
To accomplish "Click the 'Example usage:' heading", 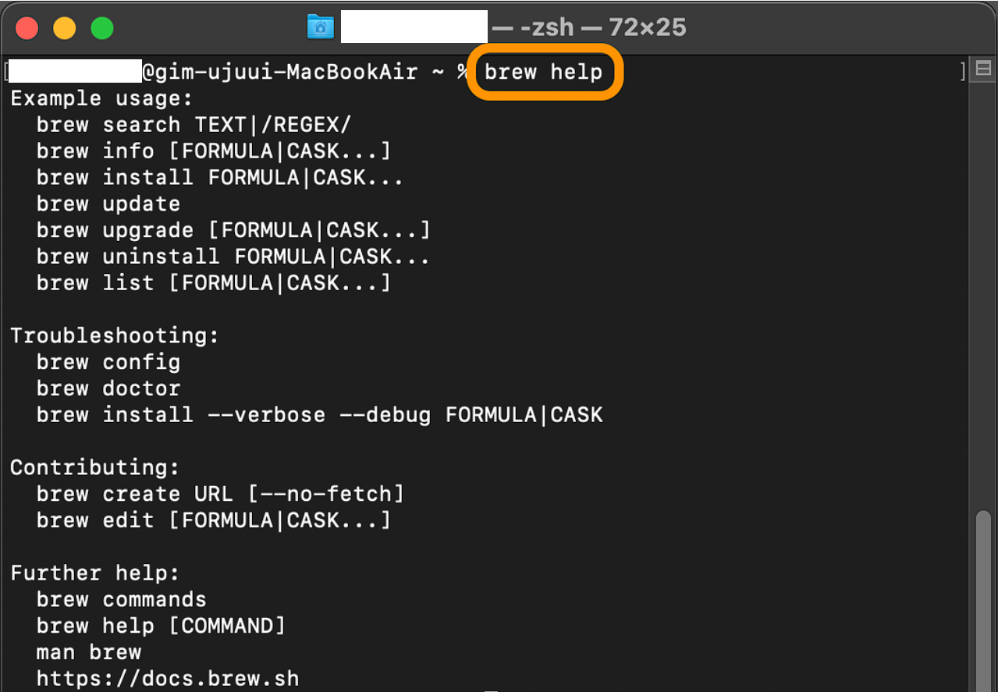I will [x=101, y=98].
